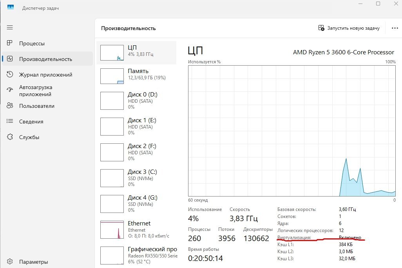402x268 pixels.
Task: Click the Settings gear icon
Action: [10, 262]
